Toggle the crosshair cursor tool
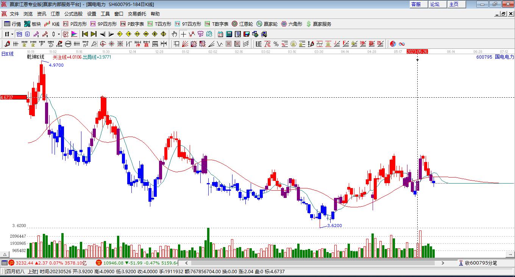515x277 pixels. point(183,34)
